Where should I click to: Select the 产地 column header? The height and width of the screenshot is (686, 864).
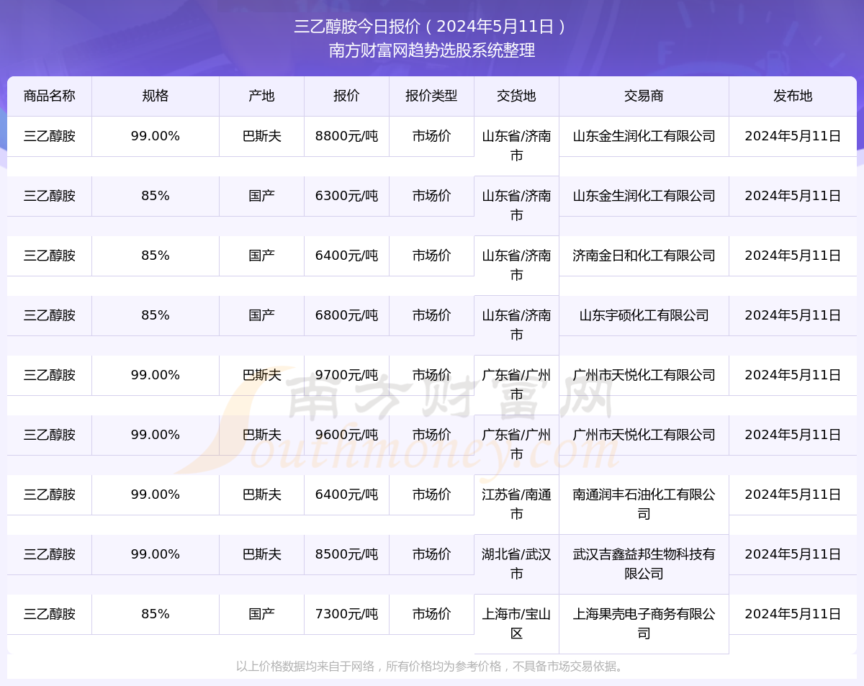262,96
